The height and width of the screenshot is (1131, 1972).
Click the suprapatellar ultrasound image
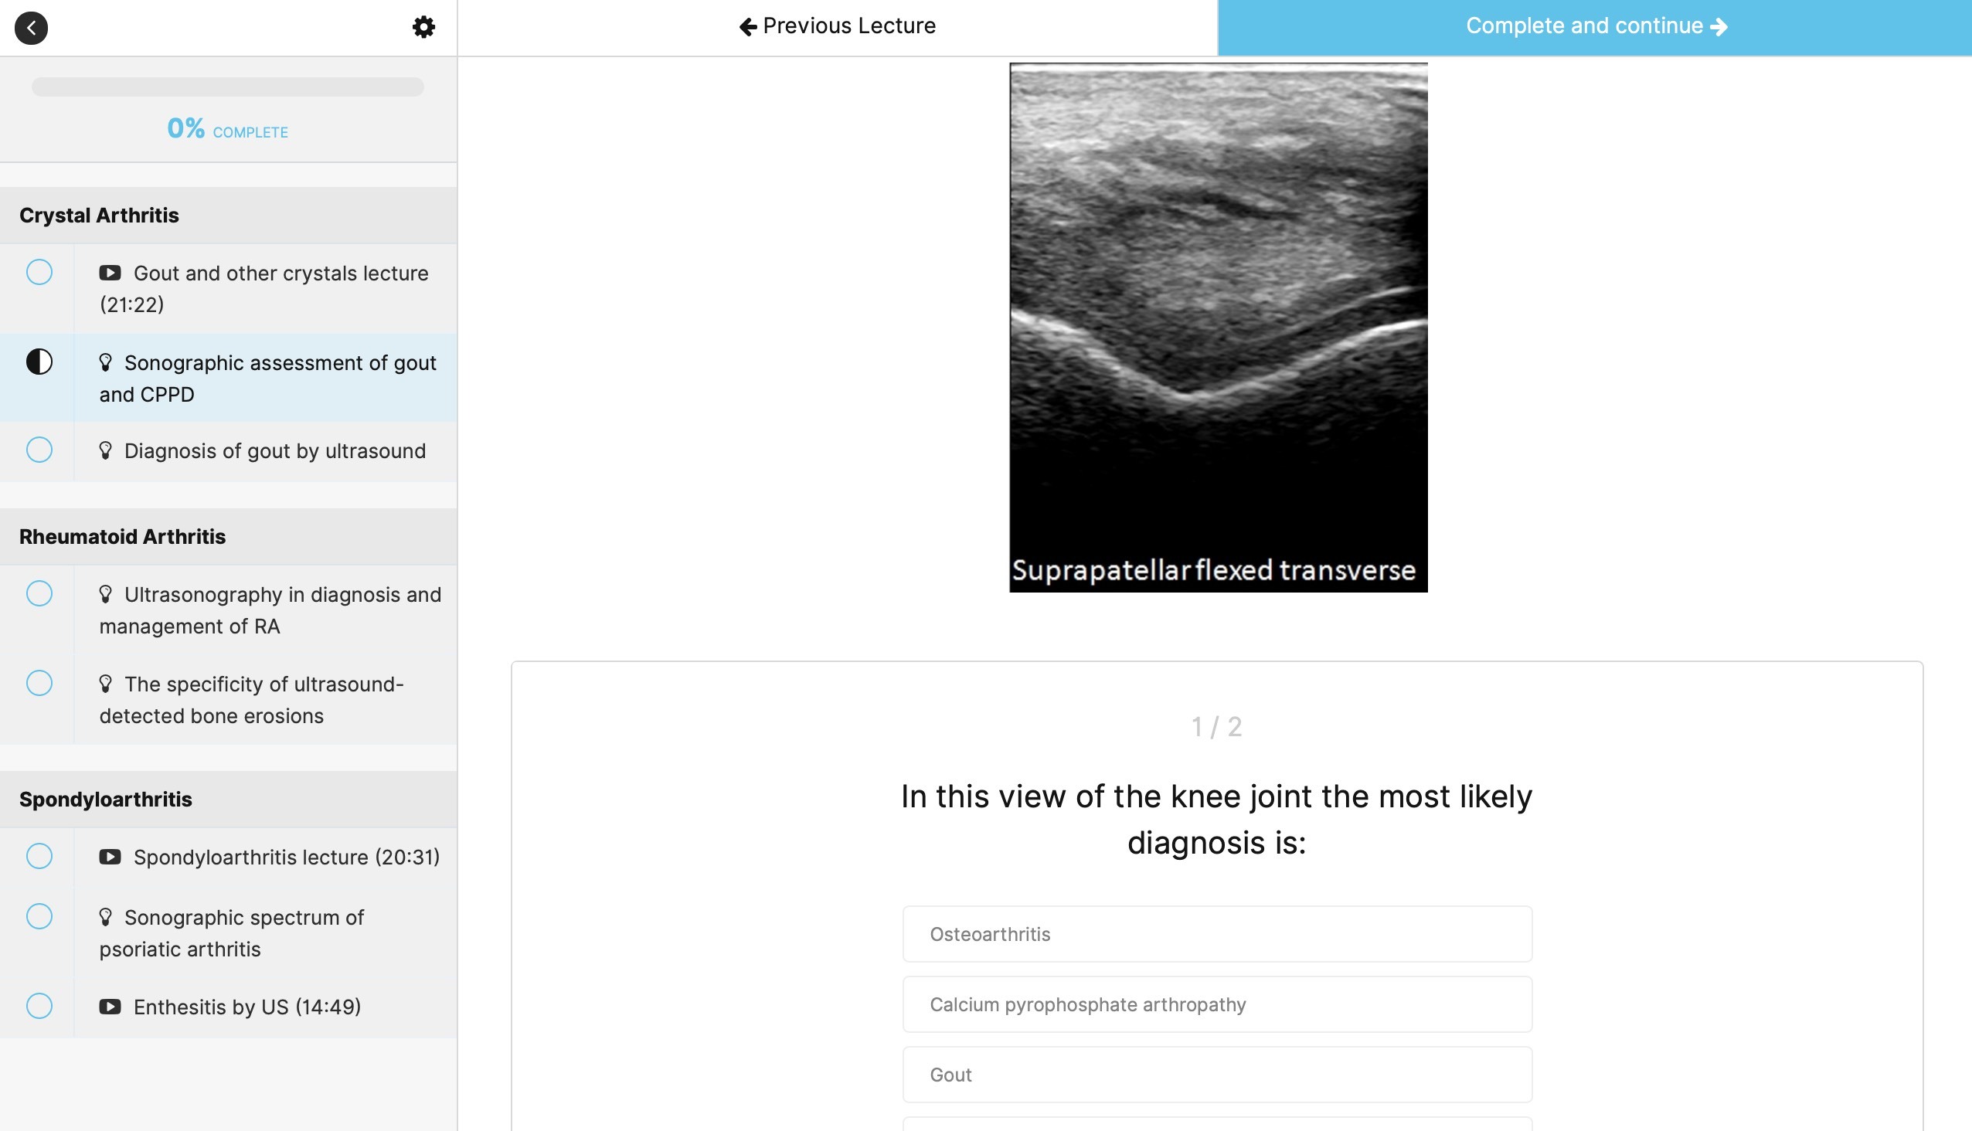1218,326
